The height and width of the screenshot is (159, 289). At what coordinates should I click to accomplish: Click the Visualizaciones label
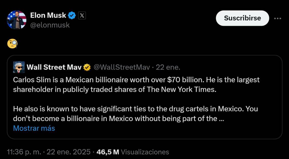145,152
